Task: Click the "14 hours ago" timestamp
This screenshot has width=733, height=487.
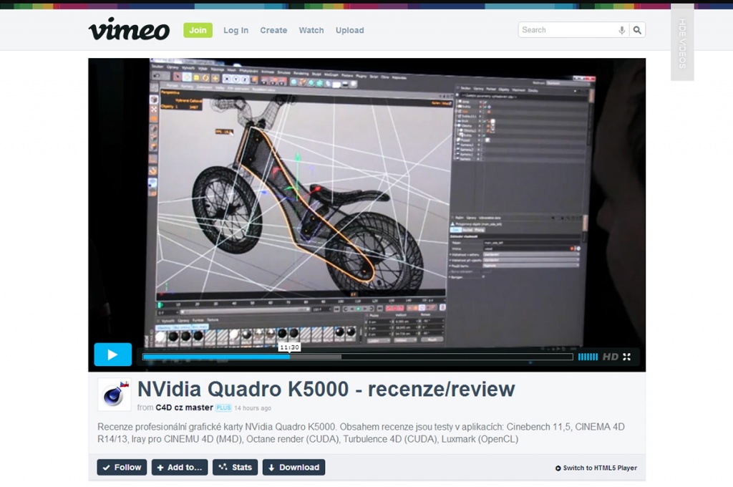Action: (x=253, y=408)
